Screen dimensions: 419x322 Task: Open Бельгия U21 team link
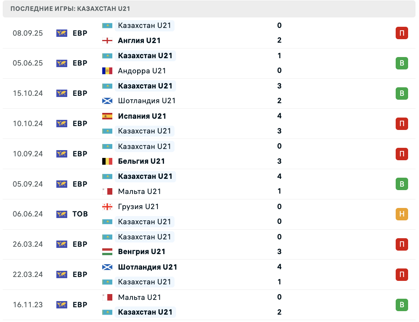(x=141, y=161)
